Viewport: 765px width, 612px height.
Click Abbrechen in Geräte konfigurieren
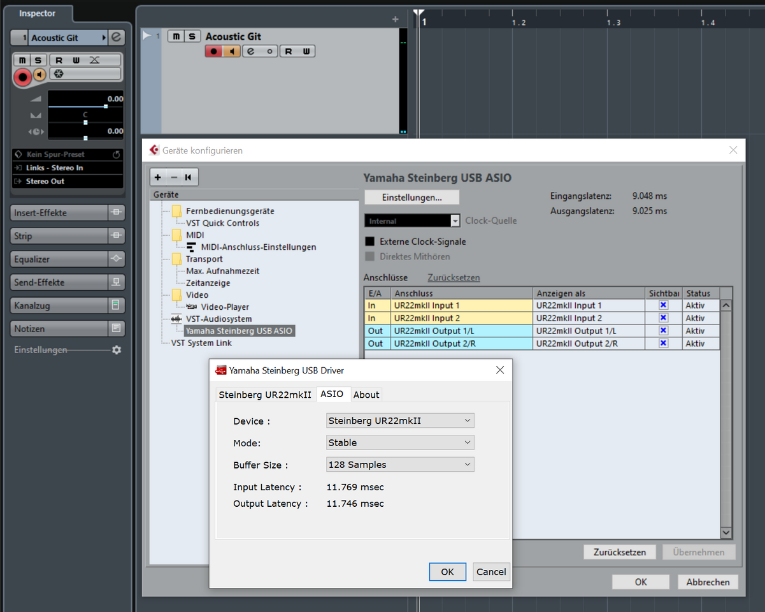(708, 582)
